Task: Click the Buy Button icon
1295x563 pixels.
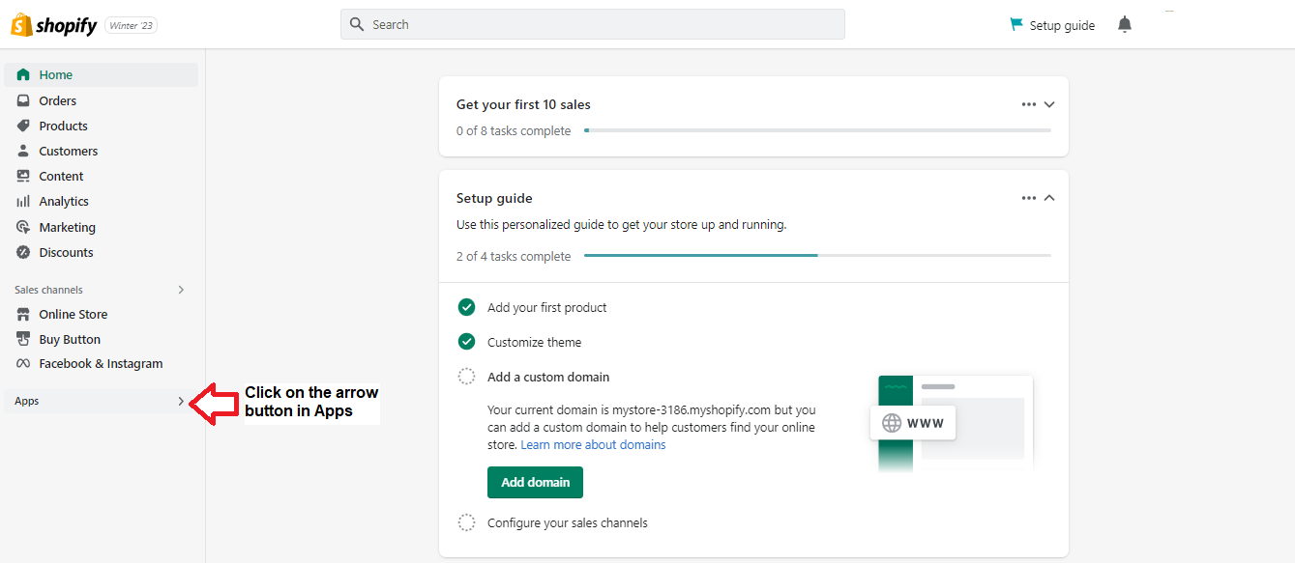Action: coord(23,339)
